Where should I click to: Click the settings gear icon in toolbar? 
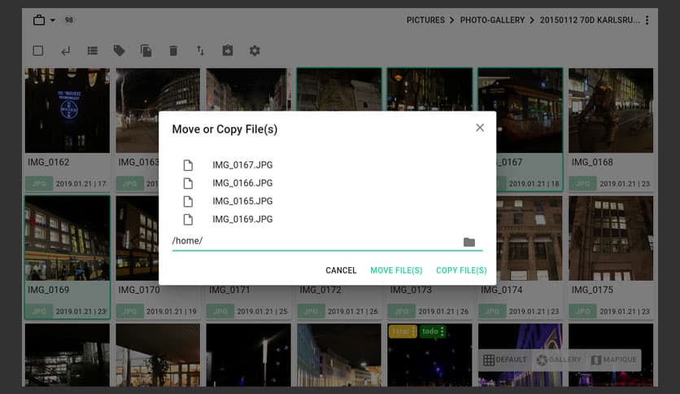tap(255, 50)
